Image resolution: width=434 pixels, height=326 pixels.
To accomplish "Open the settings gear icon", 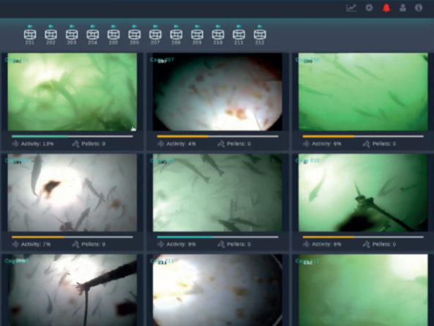I will click(369, 8).
